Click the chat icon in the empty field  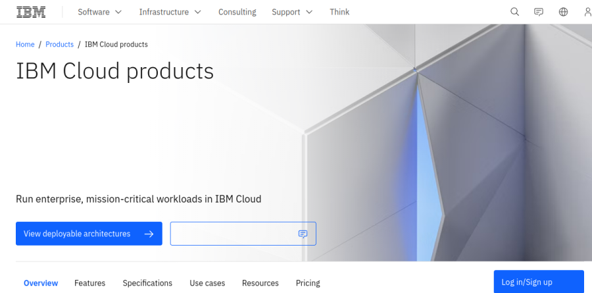pos(303,234)
